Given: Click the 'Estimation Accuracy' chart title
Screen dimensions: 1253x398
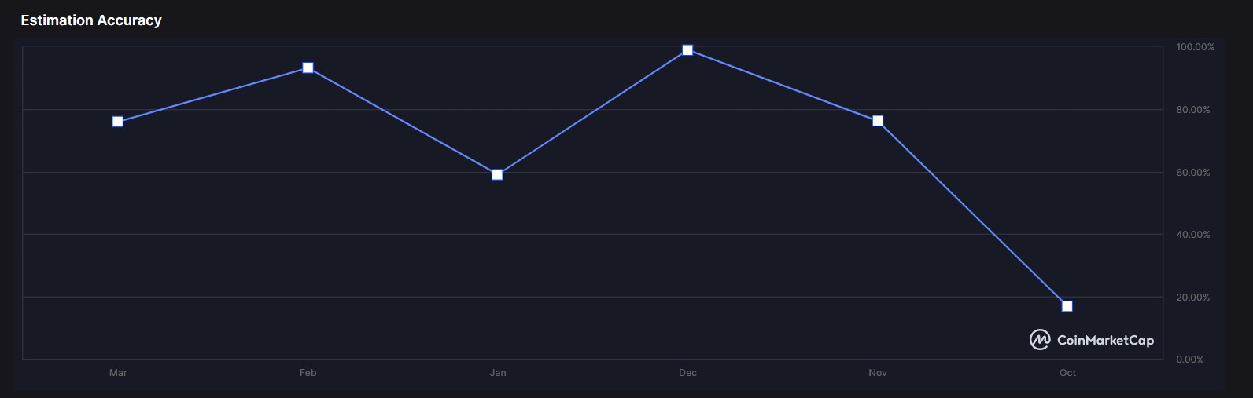Looking at the screenshot, I should click(91, 20).
